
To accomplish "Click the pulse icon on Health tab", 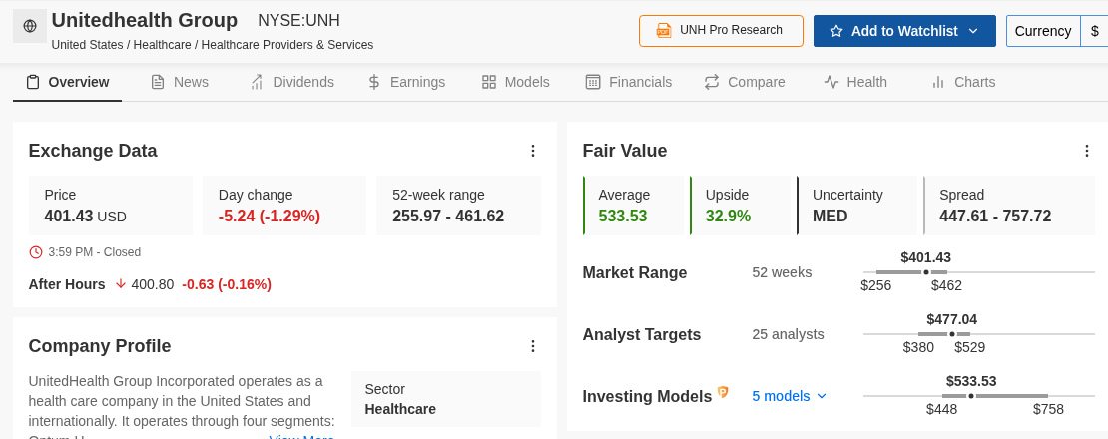I will coord(831,82).
